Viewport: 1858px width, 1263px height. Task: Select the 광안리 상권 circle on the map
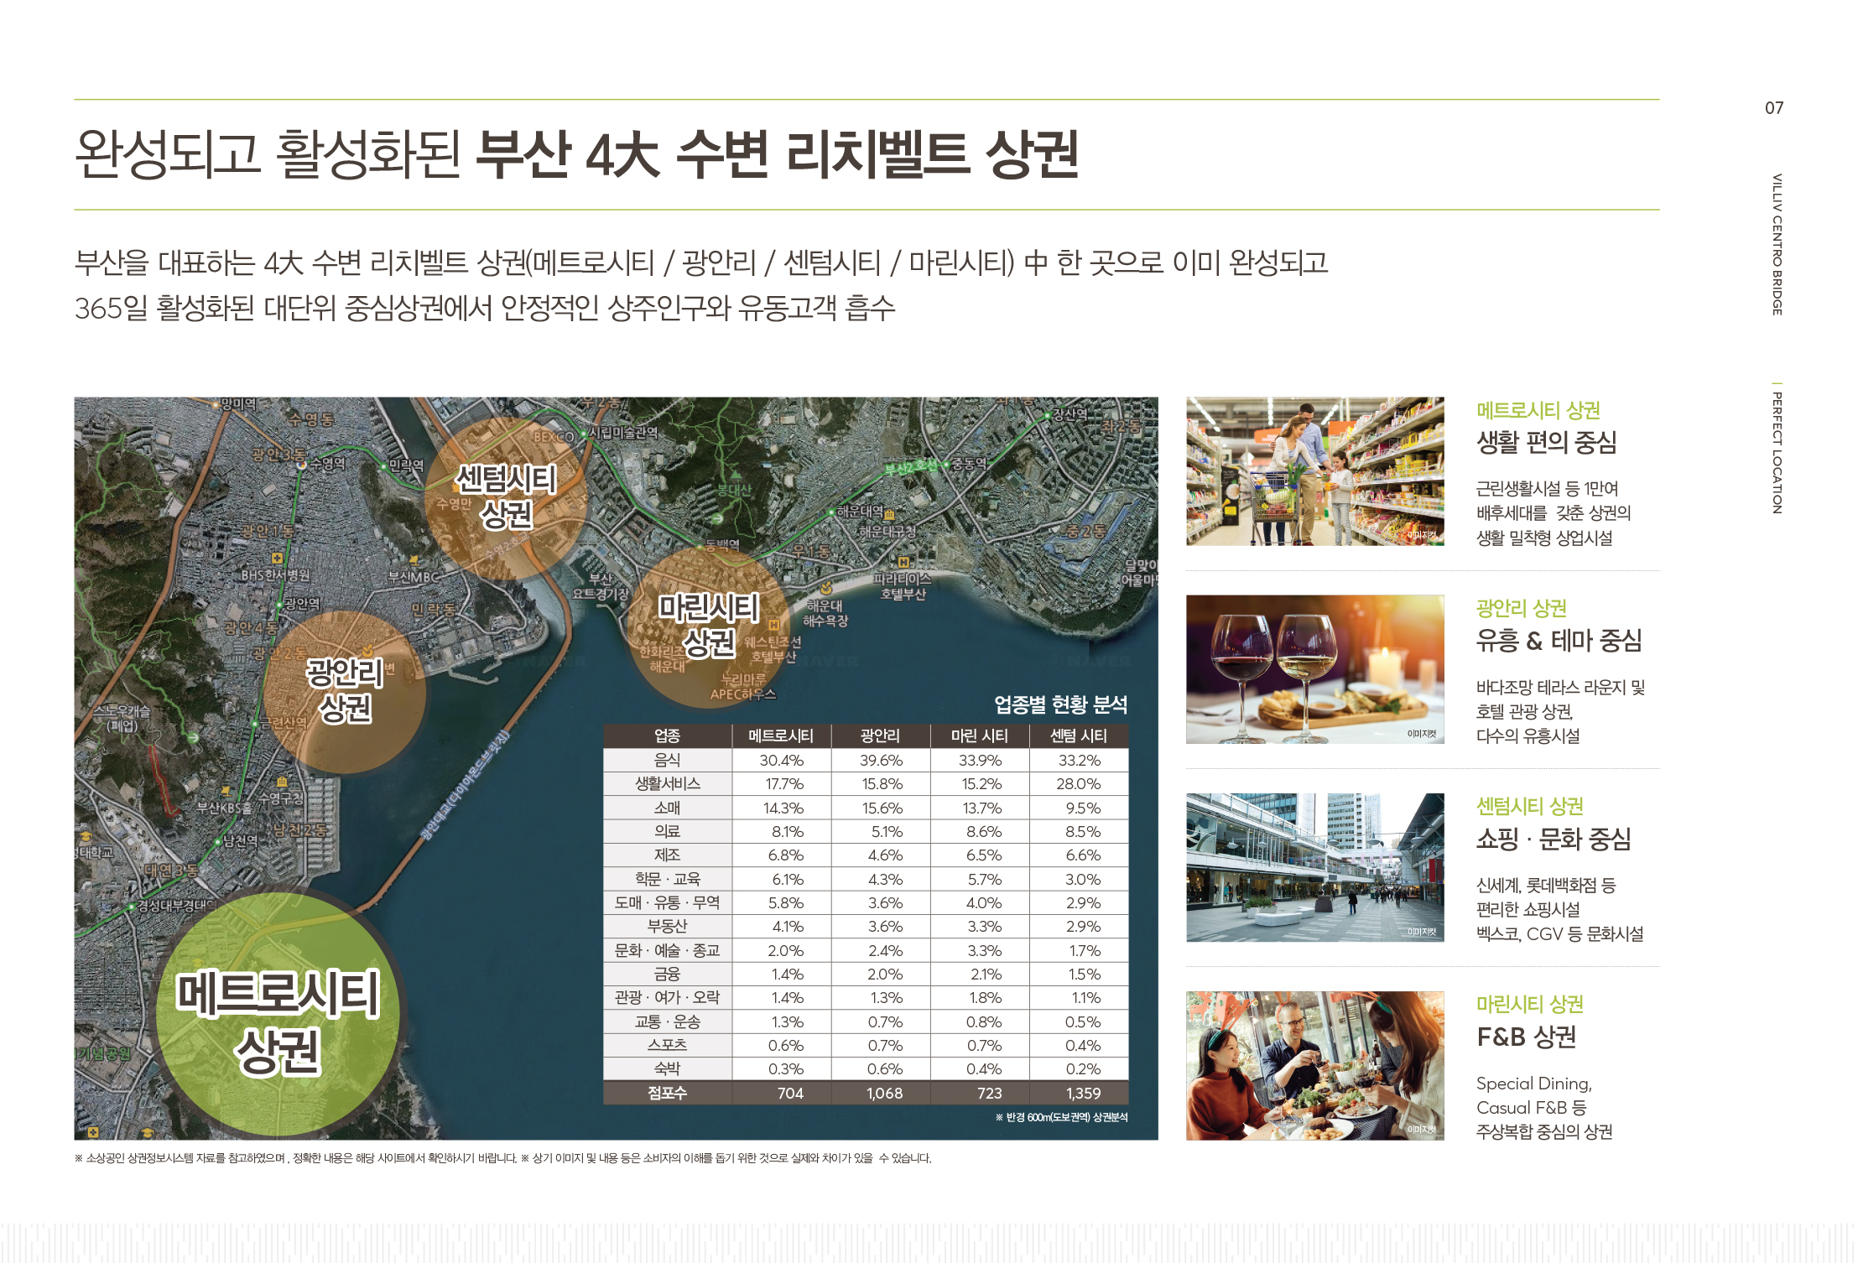point(344,691)
